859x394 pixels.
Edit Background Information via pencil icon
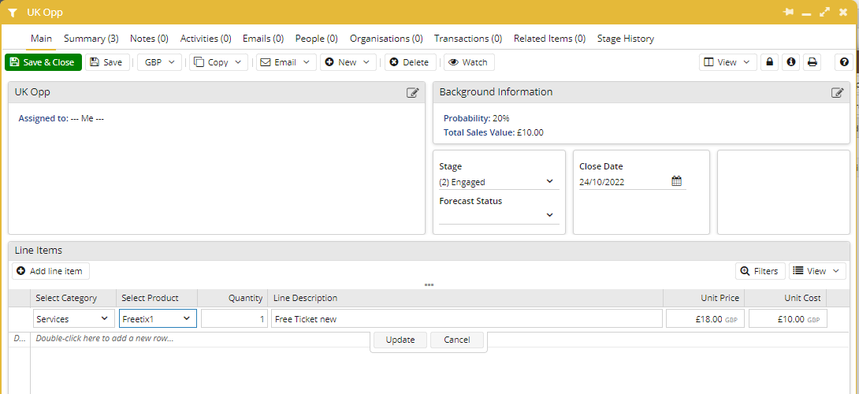click(838, 93)
